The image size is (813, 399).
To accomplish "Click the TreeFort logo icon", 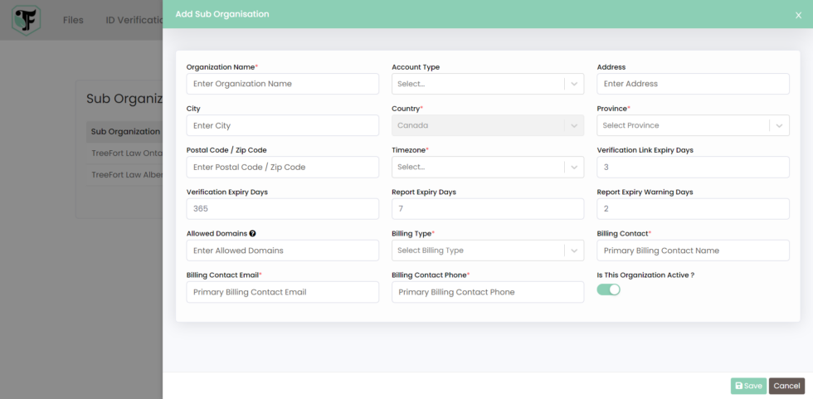I will (x=26, y=20).
